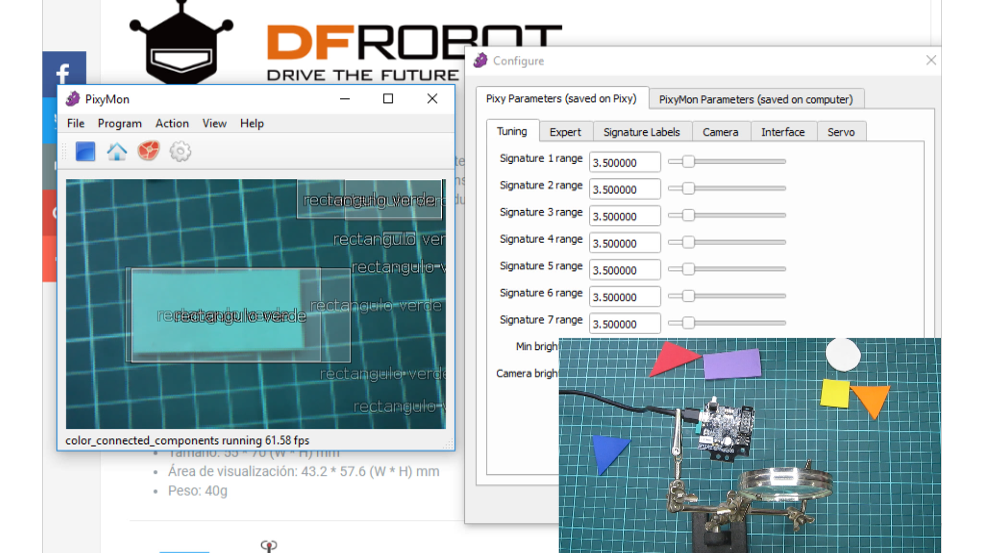984x553 pixels.
Task: Switch to PixyMon Parameters (saved on computer) tab
Action: pyautogui.click(x=755, y=99)
